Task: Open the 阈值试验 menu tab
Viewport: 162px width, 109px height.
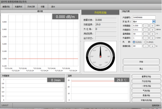Action: coord(6,7)
